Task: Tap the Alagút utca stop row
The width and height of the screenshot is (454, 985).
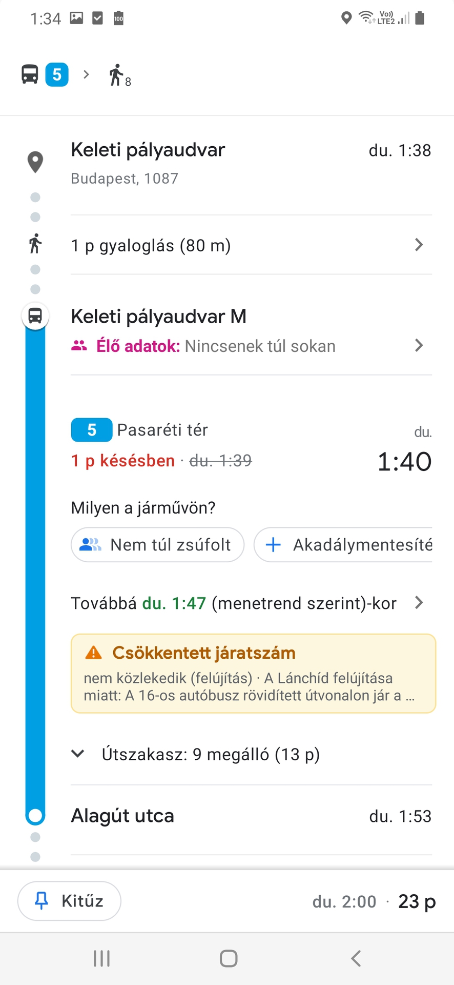Action: pos(251,816)
